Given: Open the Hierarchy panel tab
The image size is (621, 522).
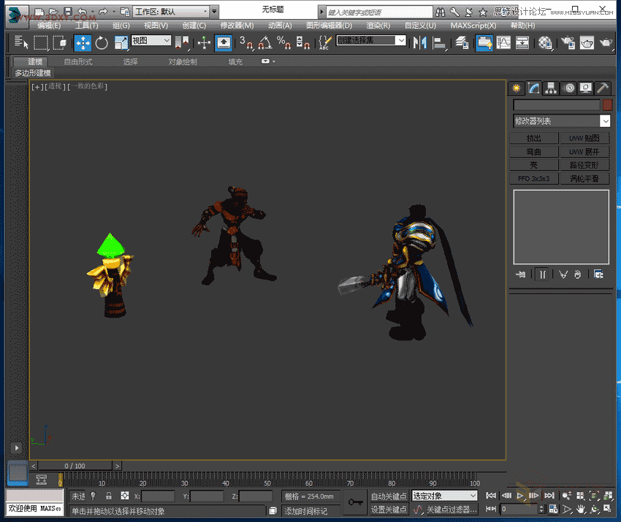Looking at the screenshot, I should 552,88.
